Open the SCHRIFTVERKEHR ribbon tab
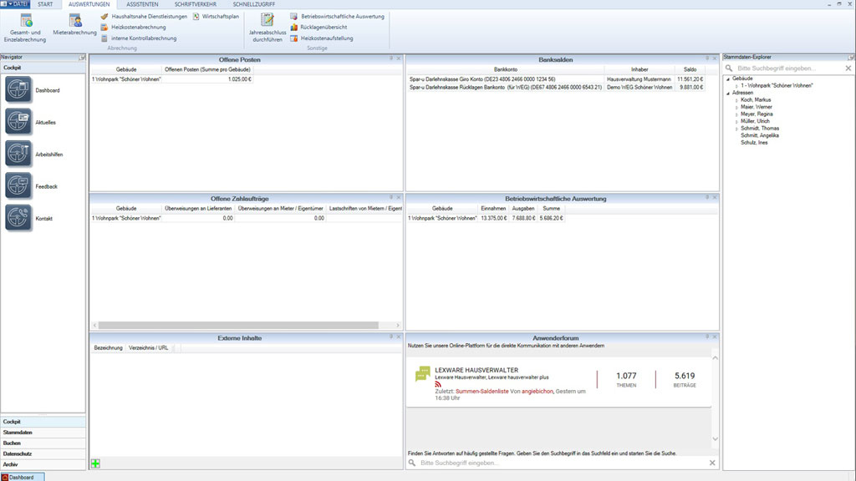The image size is (856, 481). [x=193, y=4]
